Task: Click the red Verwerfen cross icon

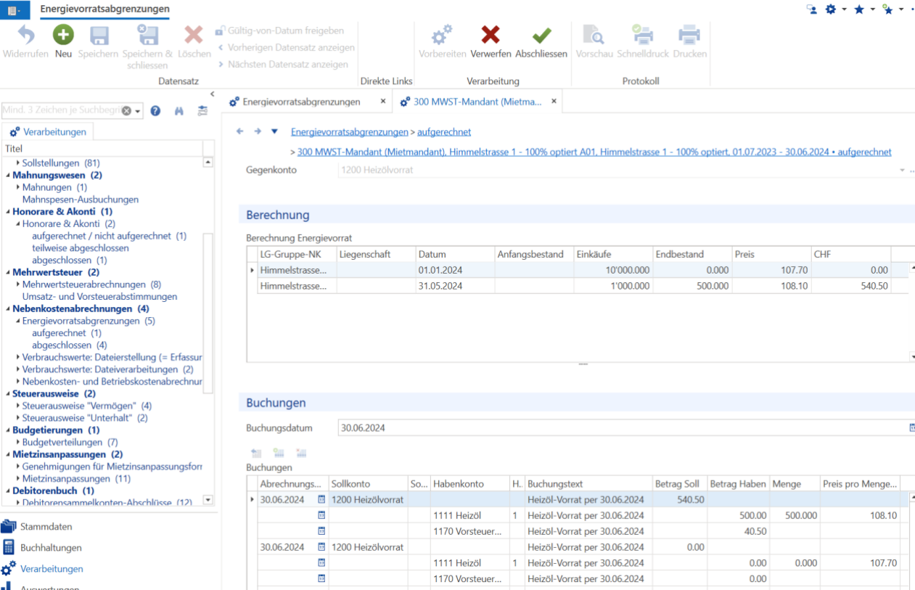Action: click(491, 35)
